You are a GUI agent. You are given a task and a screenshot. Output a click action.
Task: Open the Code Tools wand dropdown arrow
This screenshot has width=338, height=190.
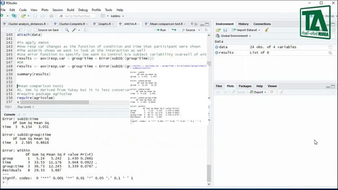pos(79,30)
